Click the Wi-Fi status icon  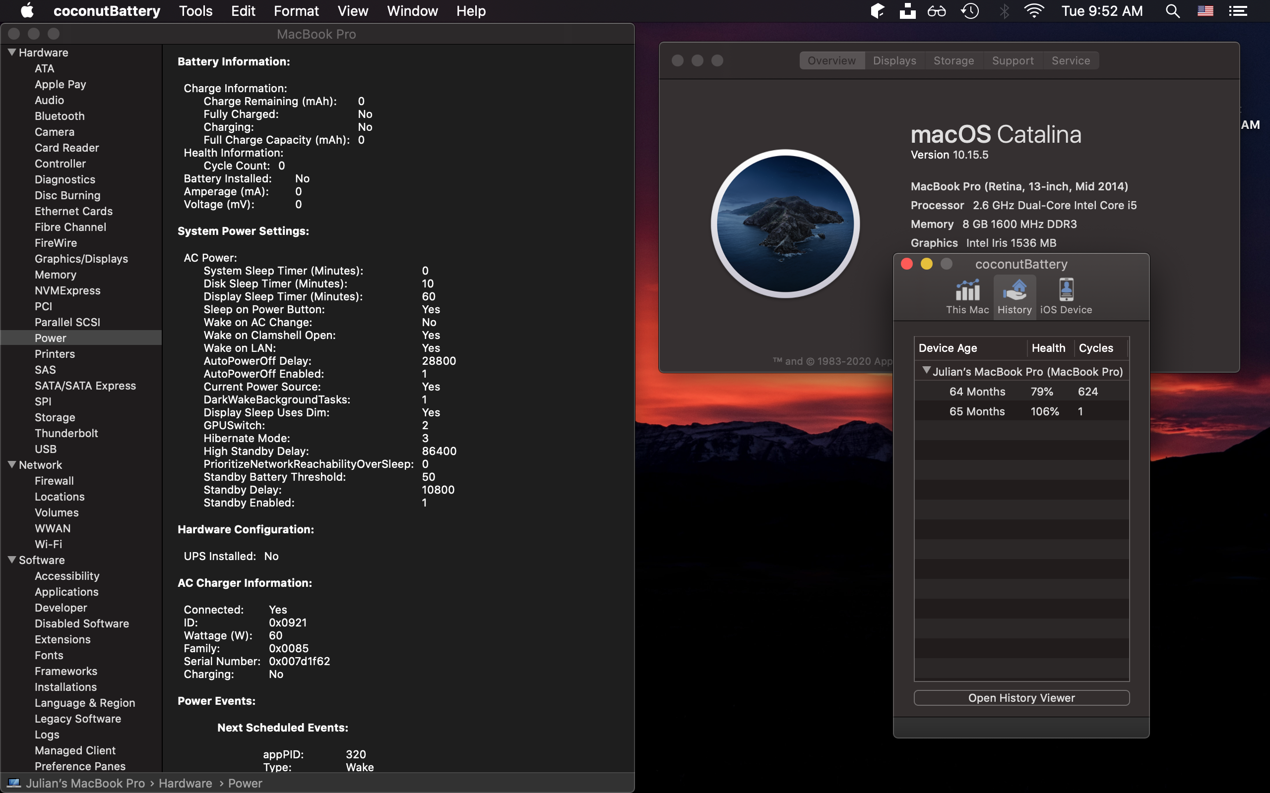coord(1033,11)
